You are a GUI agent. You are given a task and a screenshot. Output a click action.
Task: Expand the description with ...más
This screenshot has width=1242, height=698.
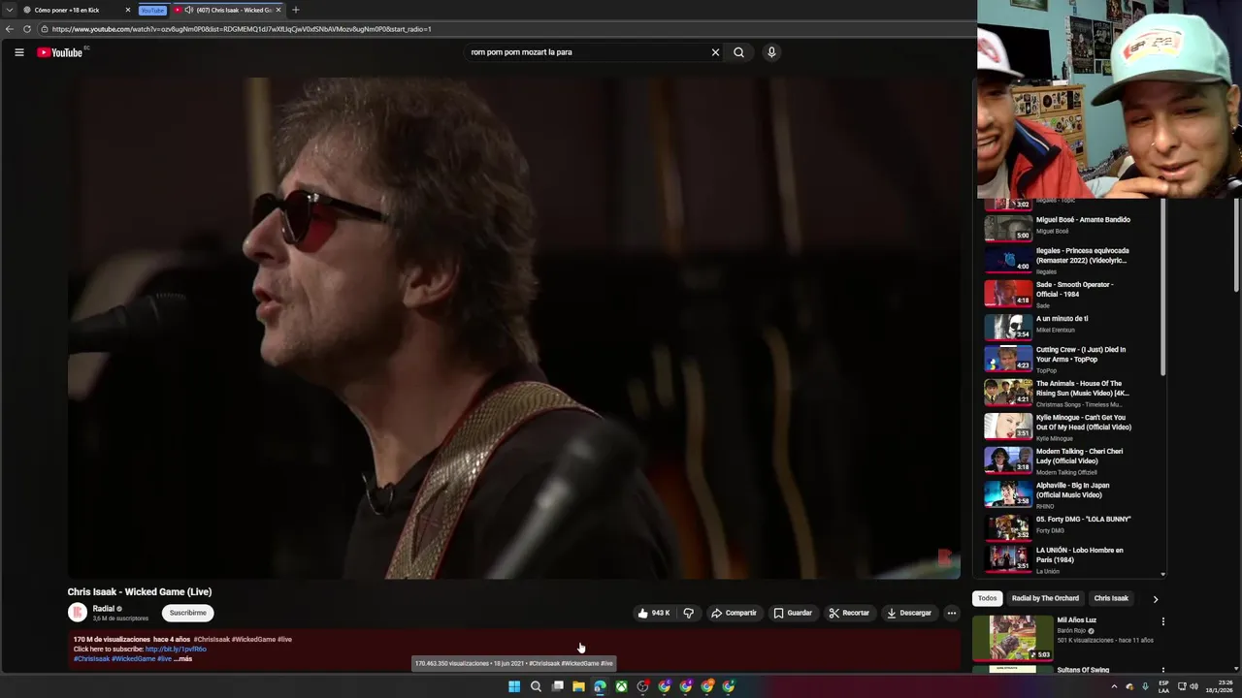183,659
